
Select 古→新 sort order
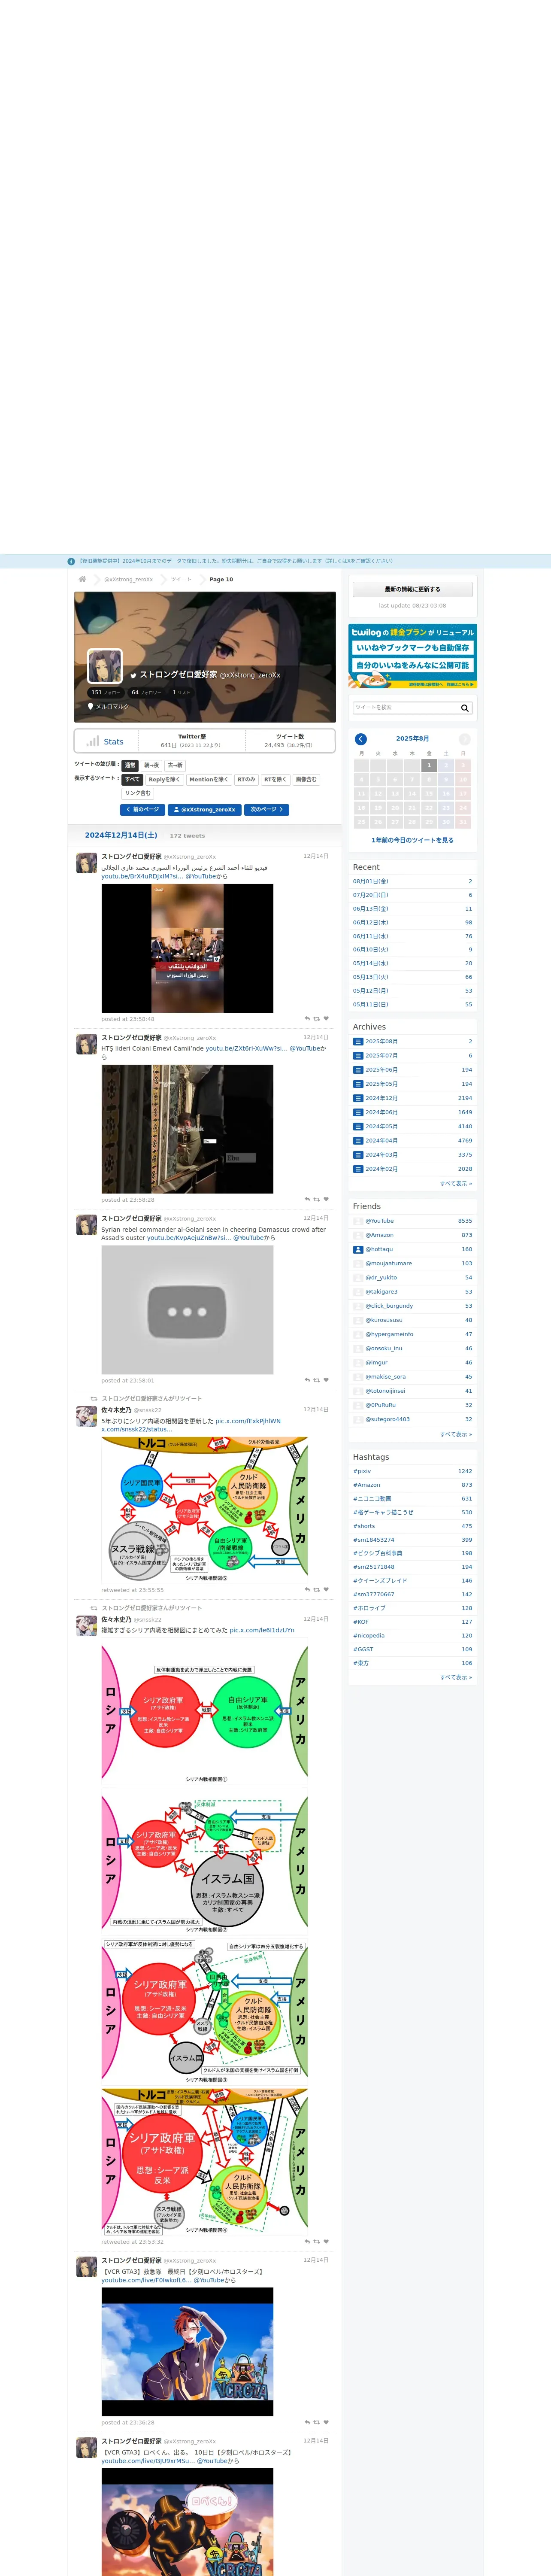175,765
